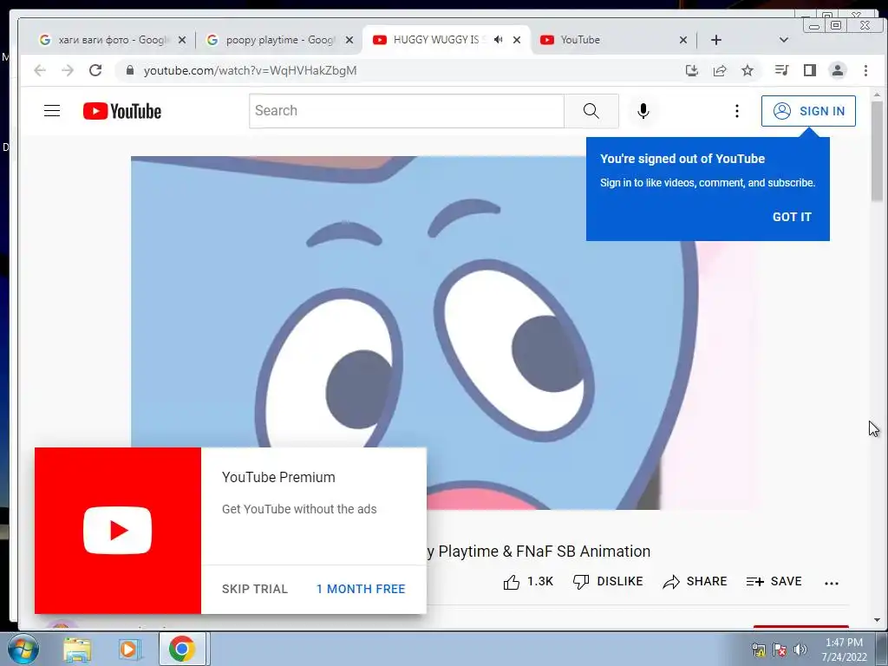Go back to the previous page
The width and height of the screenshot is (888, 666).
[x=40, y=70]
